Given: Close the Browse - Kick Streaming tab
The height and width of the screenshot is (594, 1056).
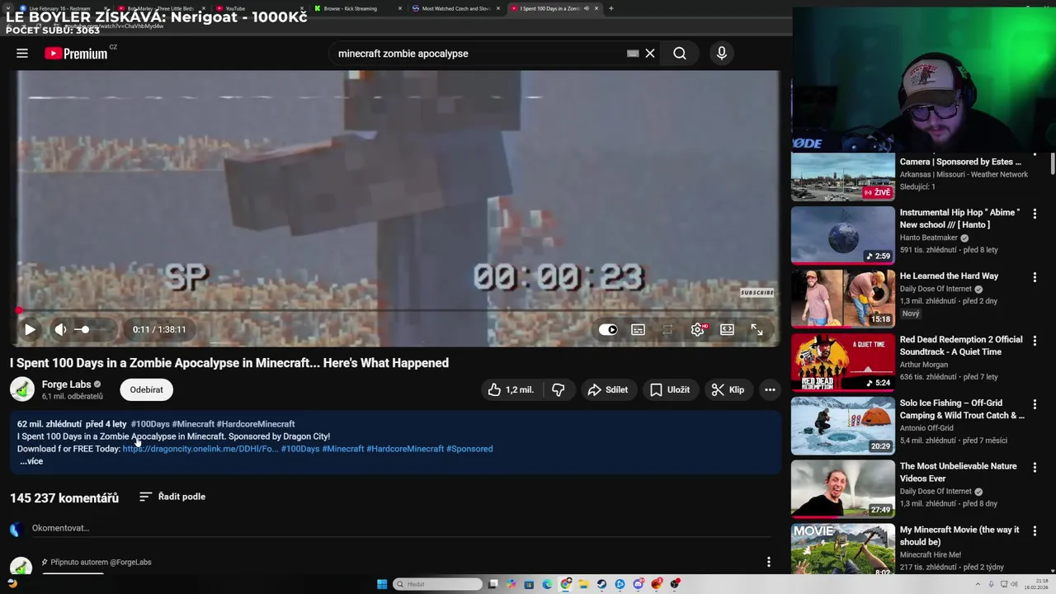Looking at the screenshot, I should pyautogui.click(x=400, y=8).
